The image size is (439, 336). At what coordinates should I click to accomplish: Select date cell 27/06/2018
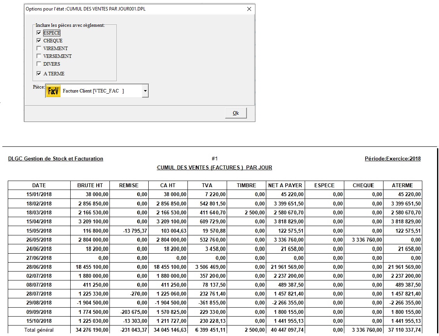pyautogui.click(x=39, y=258)
